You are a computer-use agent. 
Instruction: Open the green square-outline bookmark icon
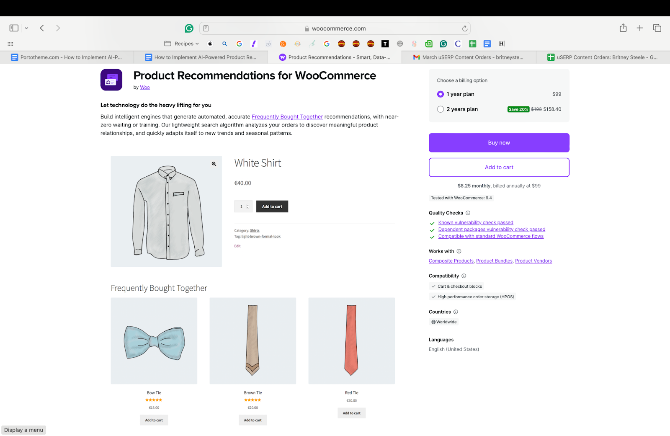tap(429, 44)
